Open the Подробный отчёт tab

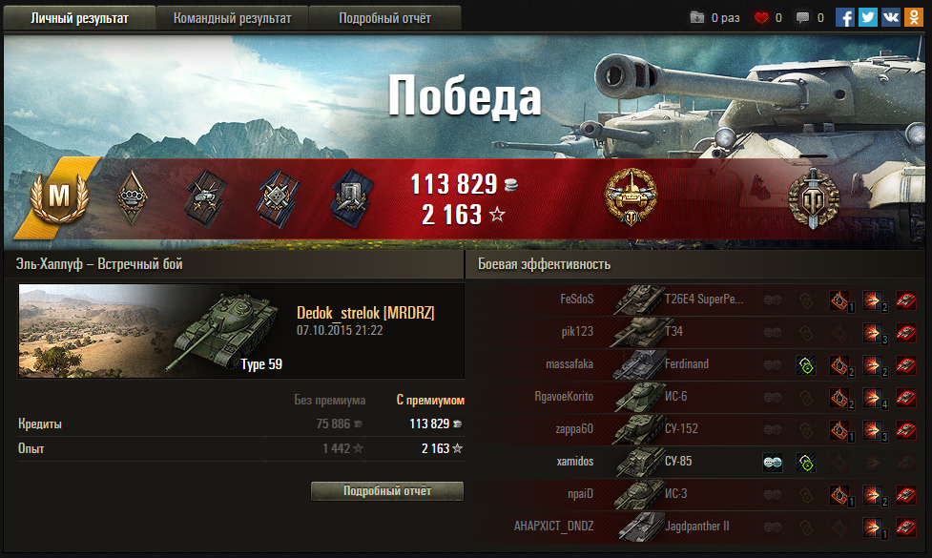coord(384,18)
